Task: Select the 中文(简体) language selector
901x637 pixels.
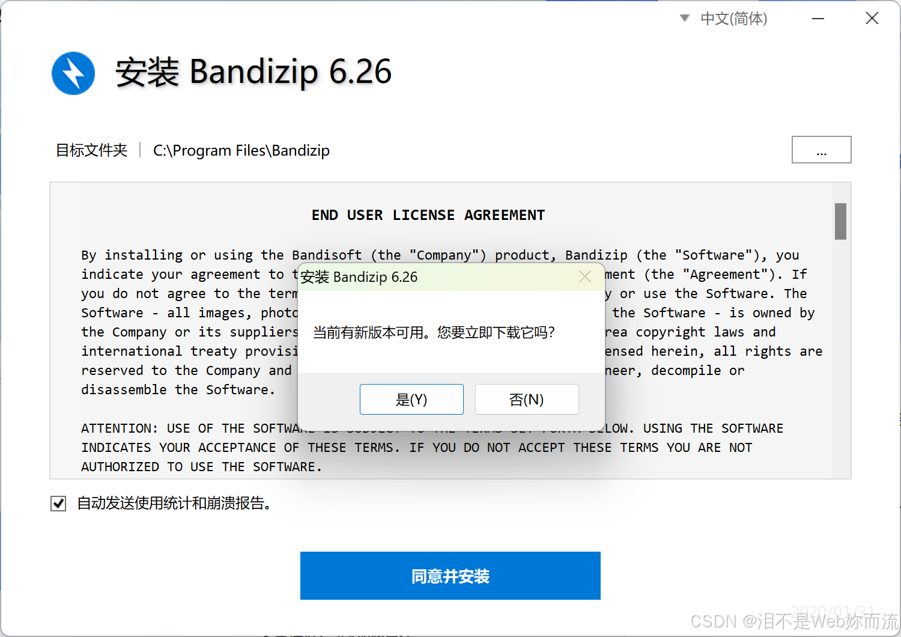Action: (733, 19)
